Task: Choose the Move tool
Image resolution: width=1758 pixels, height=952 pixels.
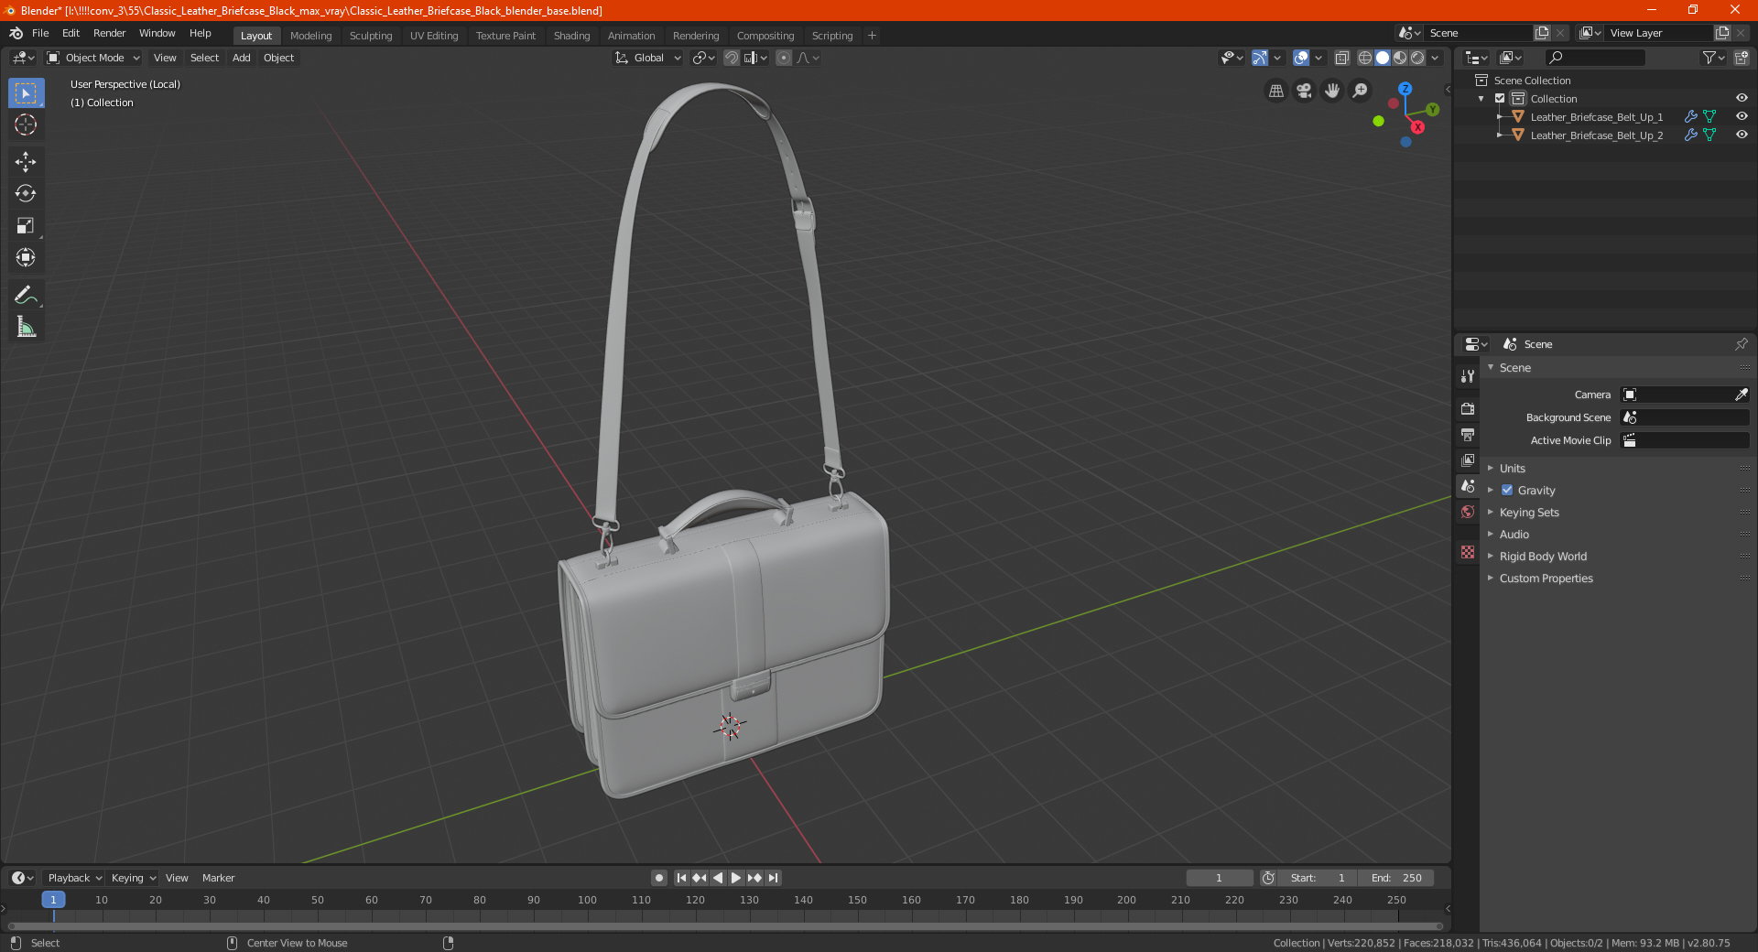Action: click(x=26, y=162)
